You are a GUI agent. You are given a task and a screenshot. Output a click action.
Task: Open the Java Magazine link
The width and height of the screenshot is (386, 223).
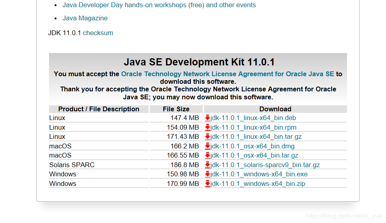tap(85, 18)
